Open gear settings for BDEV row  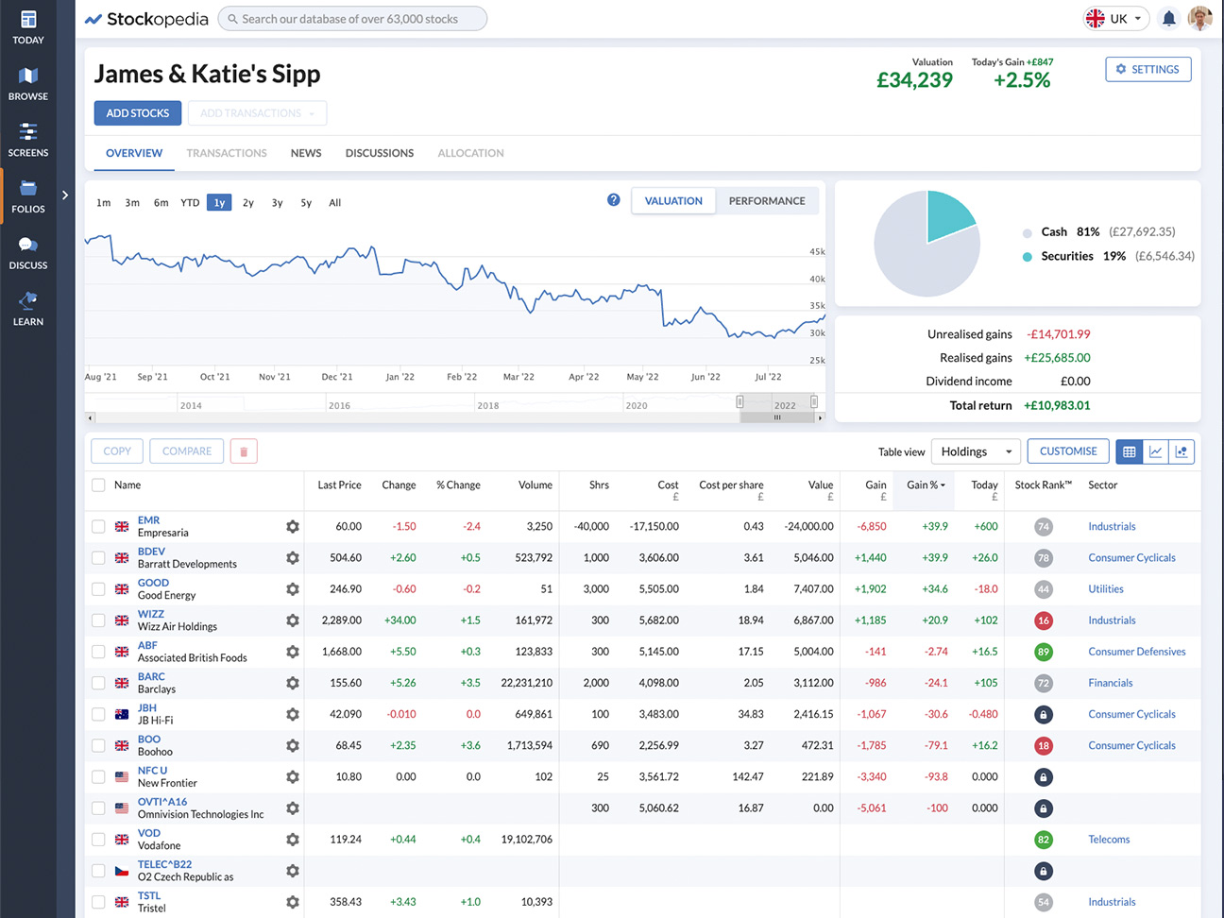tap(293, 558)
